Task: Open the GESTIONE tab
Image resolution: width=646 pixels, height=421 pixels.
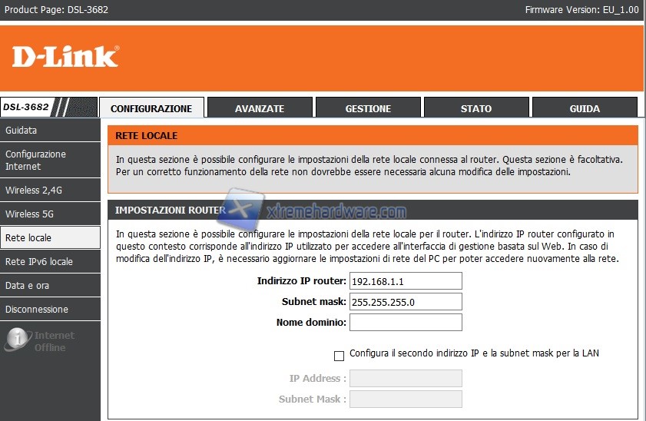Action: (368, 108)
